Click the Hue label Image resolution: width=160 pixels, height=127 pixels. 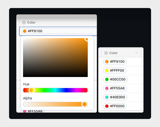point(26,84)
